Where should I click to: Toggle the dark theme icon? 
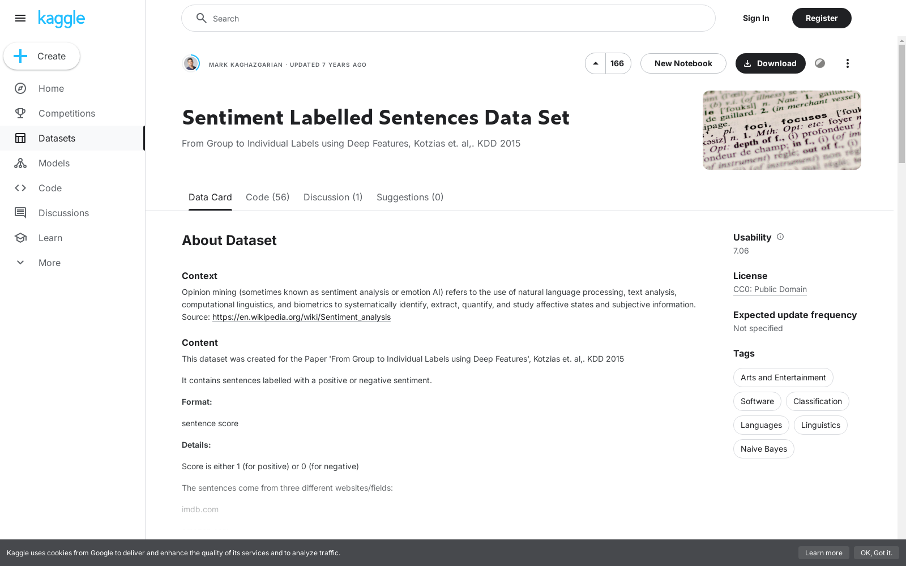(x=820, y=63)
